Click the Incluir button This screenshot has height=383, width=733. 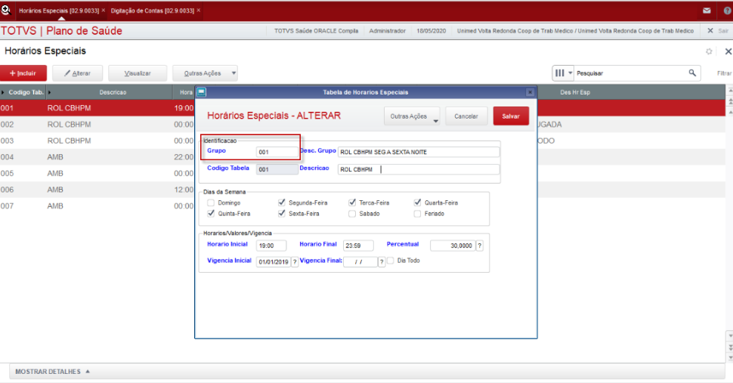(x=23, y=73)
